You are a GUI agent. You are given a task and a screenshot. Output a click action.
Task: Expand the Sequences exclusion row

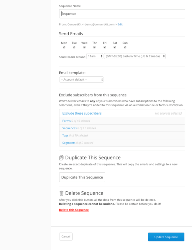pos(69,128)
